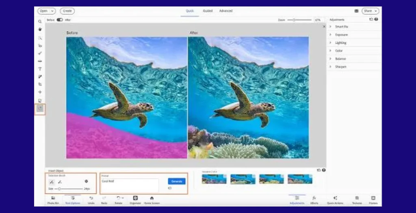The image size is (416, 213).
Task: Switch to the Quick tab
Action: pos(190,11)
